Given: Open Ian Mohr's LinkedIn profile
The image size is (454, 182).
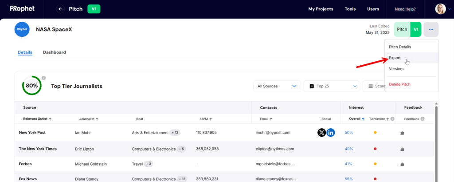Looking at the screenshot, I should (x=331, y=133).
